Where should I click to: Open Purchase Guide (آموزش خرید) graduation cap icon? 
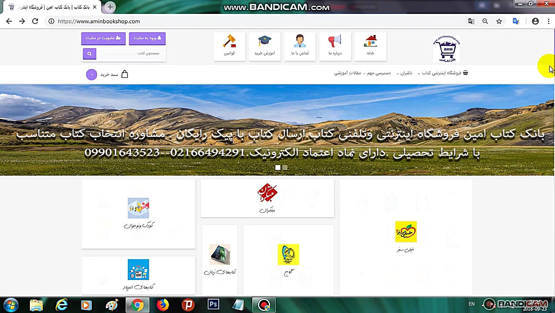point(264,41)
